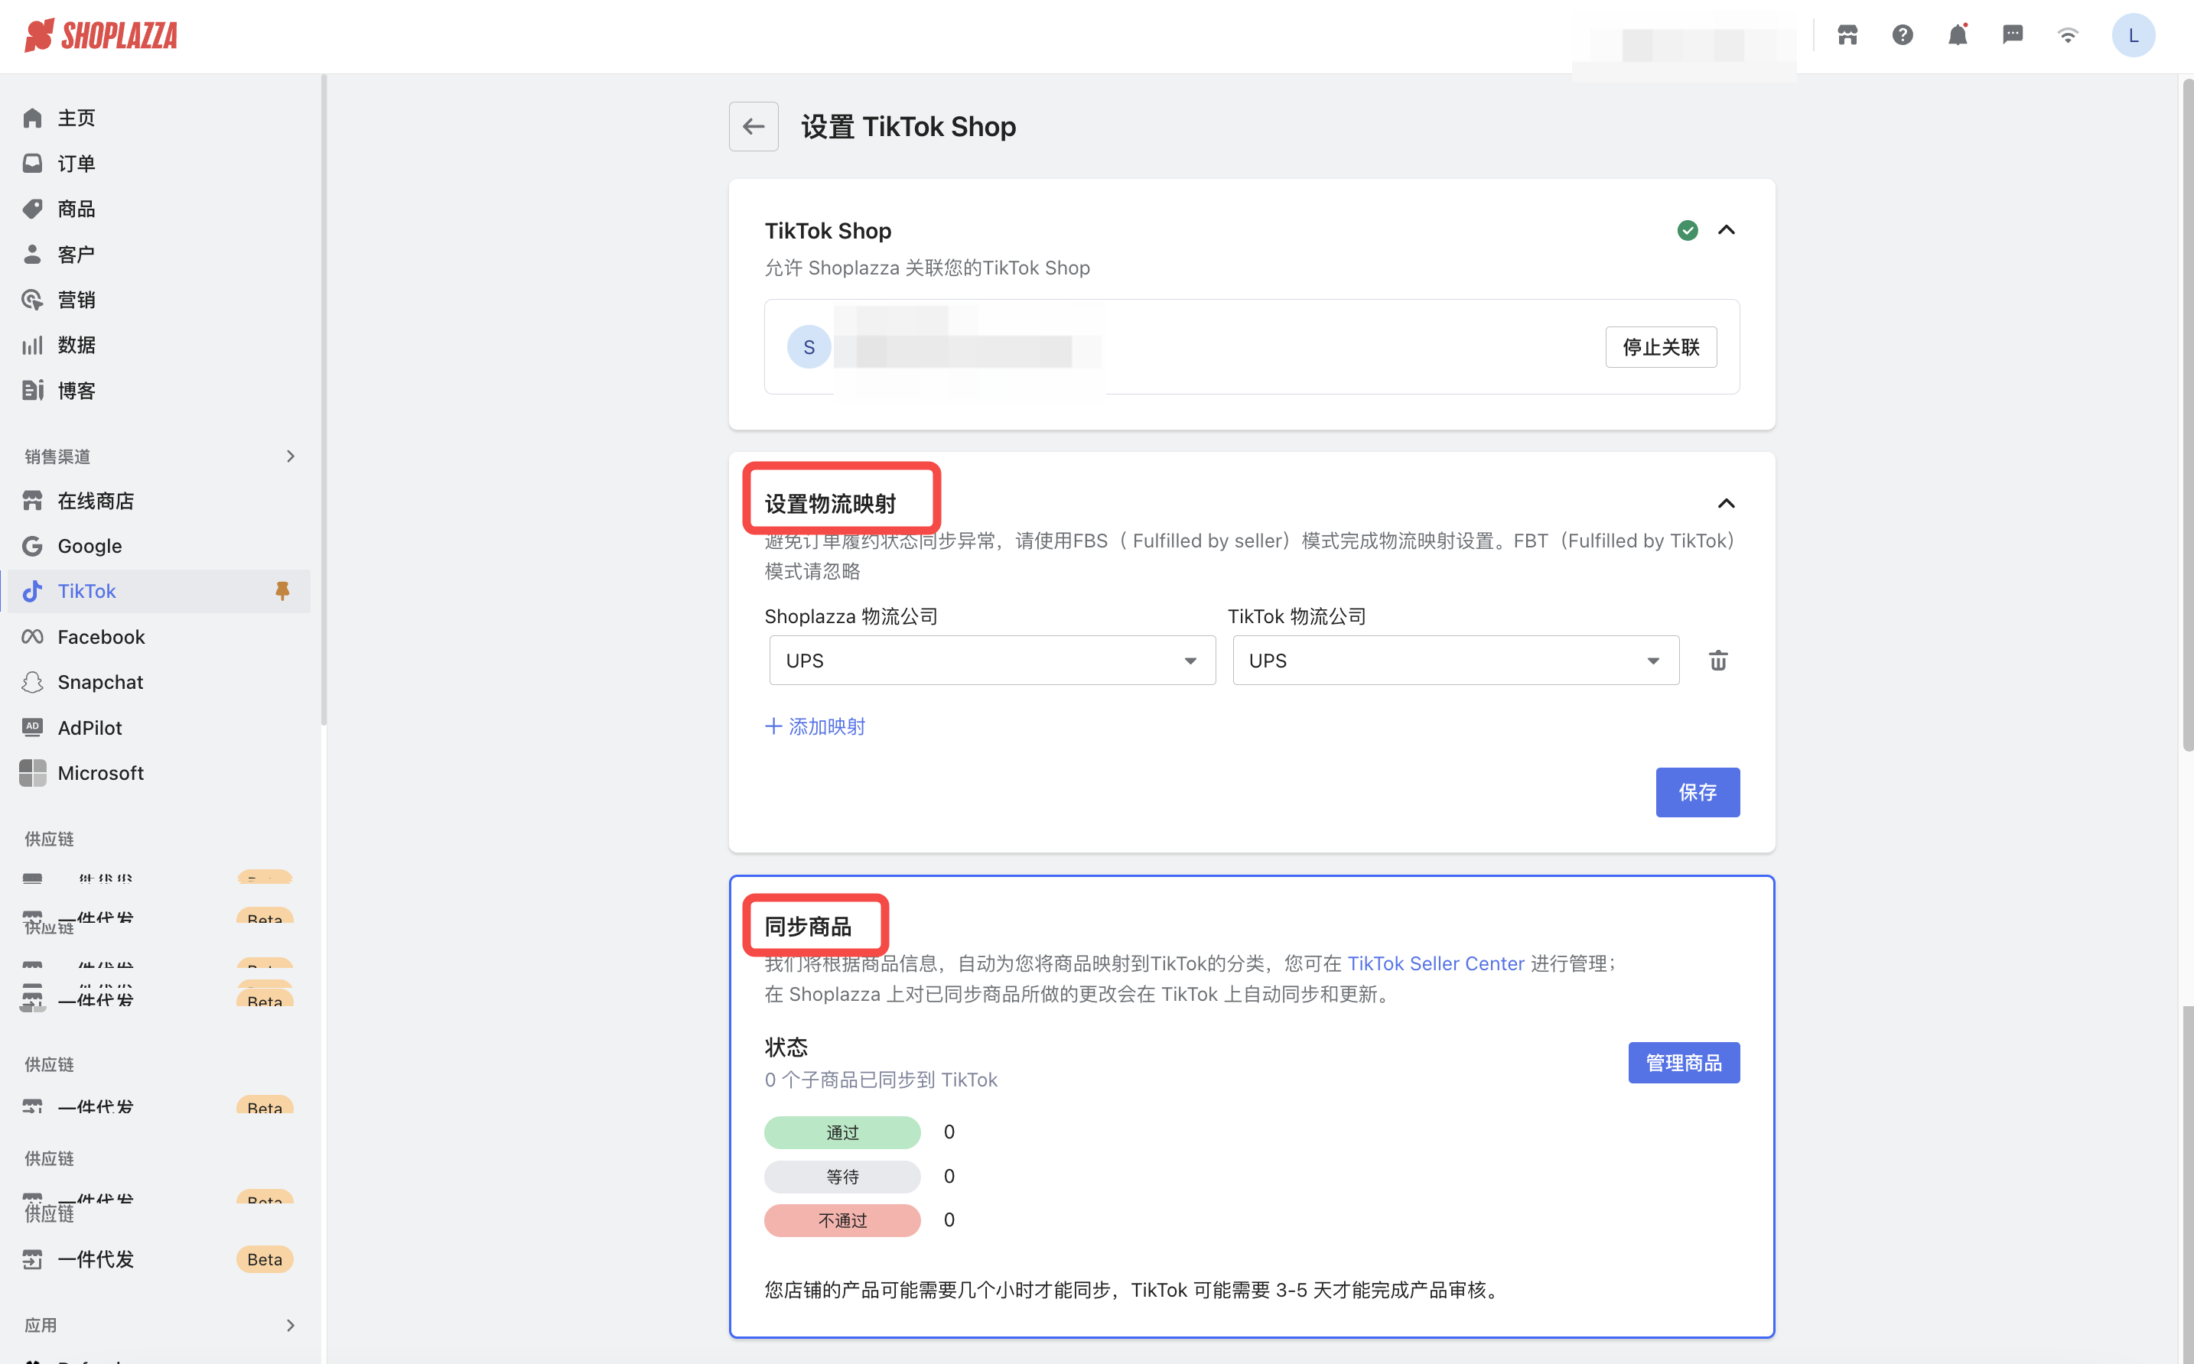Click the 保存 button
Image resolution: width=2194 pixels, height=1364 pixels.
(x=1697, y=792)
